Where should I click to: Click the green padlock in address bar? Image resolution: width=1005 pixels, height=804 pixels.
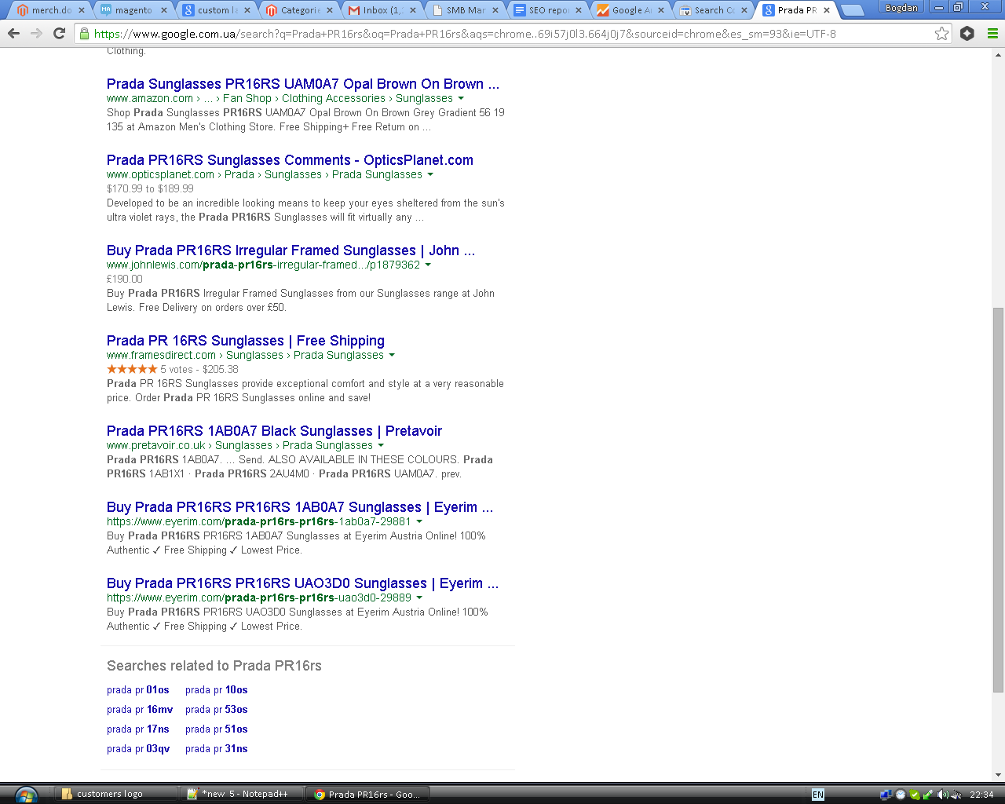[84, 34]
